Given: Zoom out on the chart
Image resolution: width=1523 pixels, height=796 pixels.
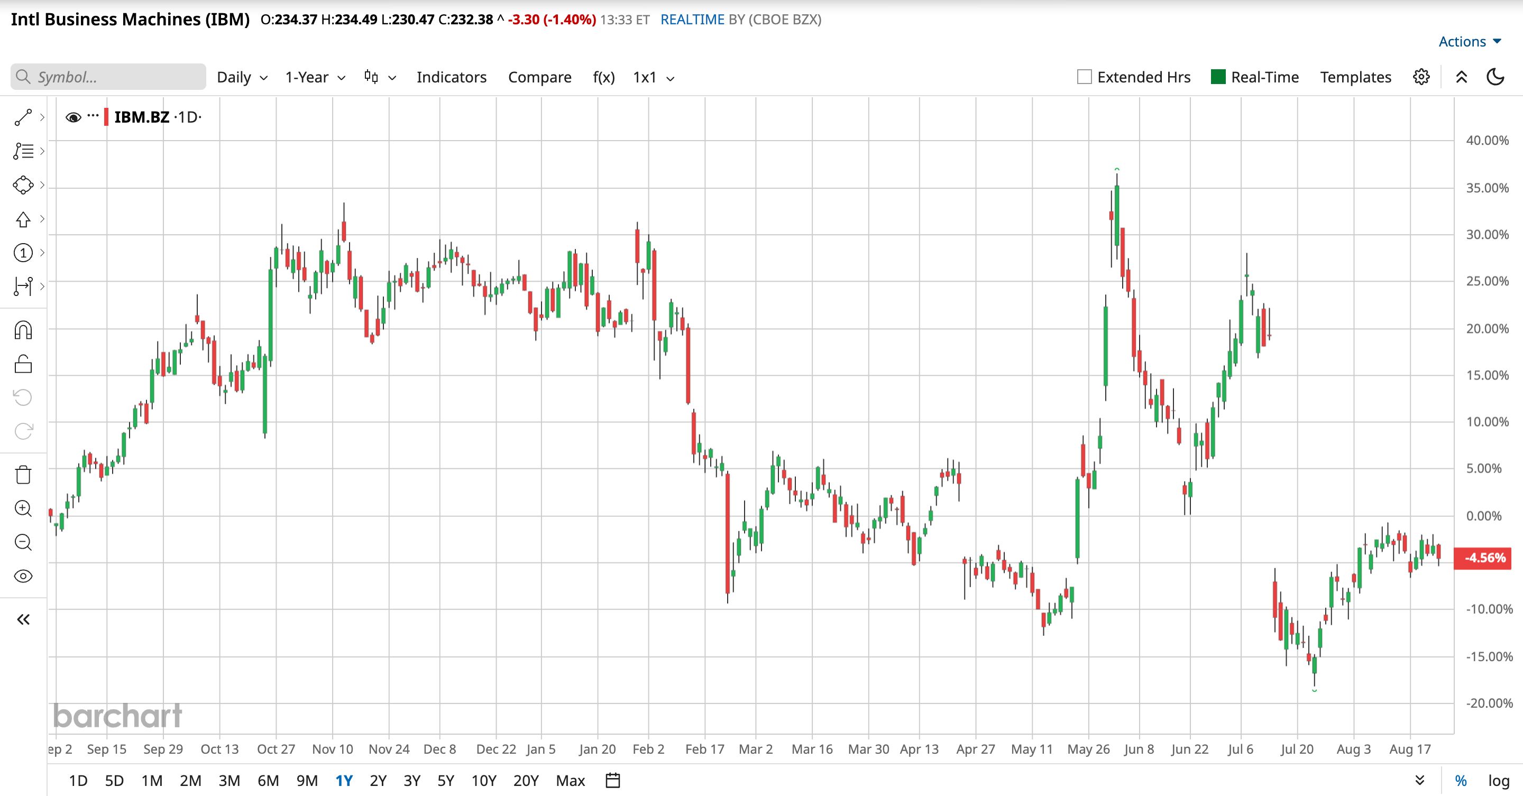Looking at the screenshot, I should pos(23,542).
